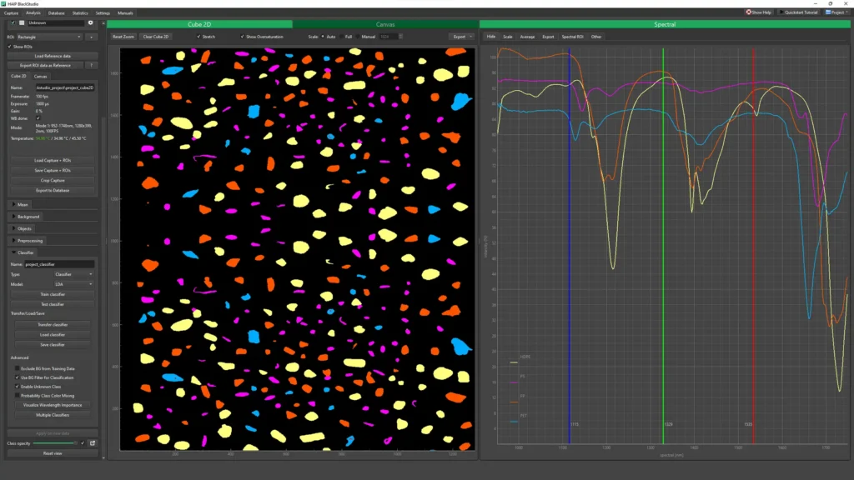Click the Crop Capture button
This screenshot has width=854, height=480.
click(53, 180)
